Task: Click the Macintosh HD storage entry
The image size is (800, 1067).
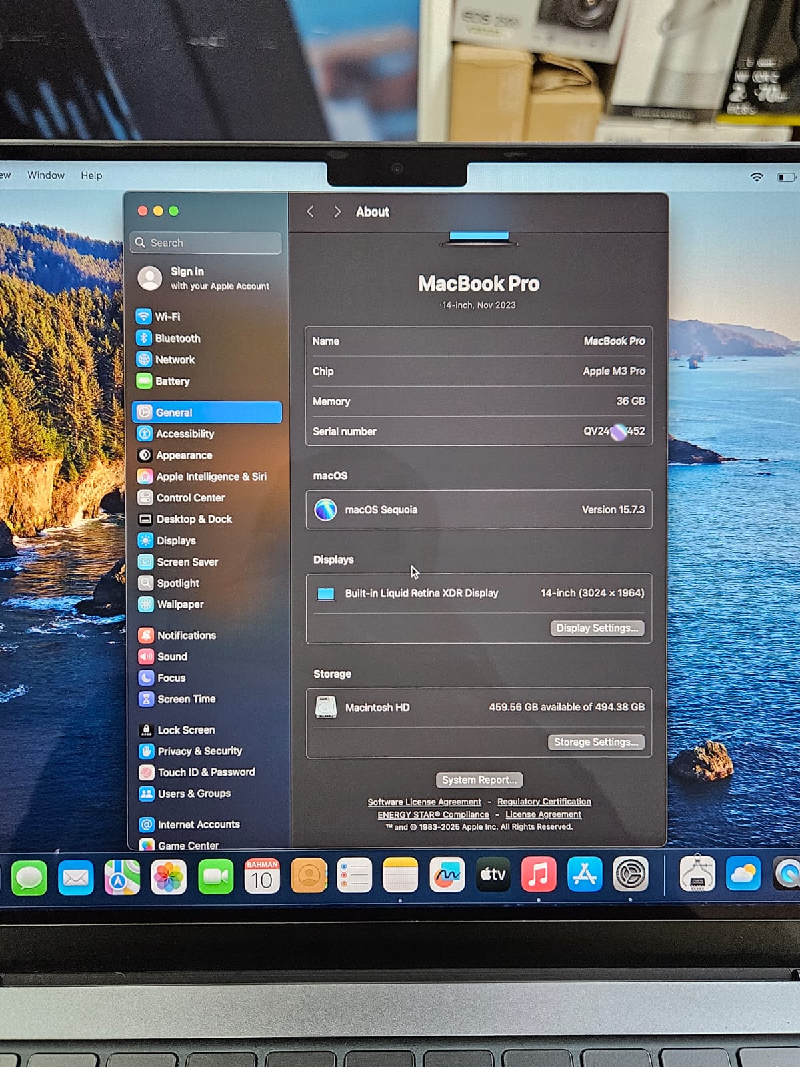Action: point(479,707)
